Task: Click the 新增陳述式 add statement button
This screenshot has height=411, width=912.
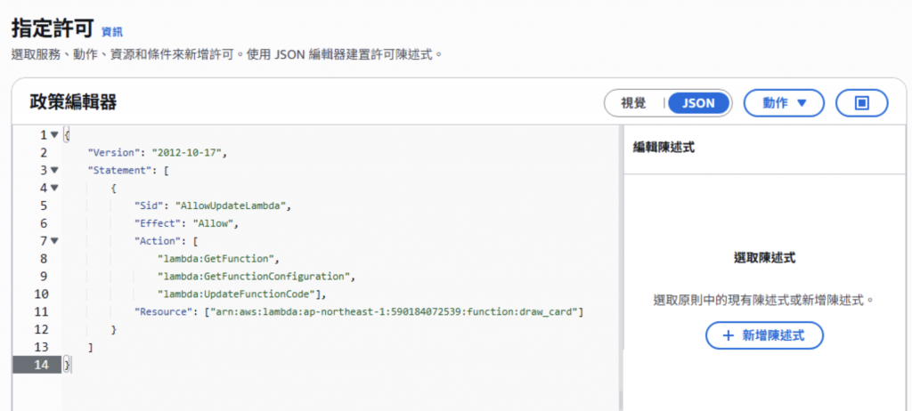Action: click(764, 335)
